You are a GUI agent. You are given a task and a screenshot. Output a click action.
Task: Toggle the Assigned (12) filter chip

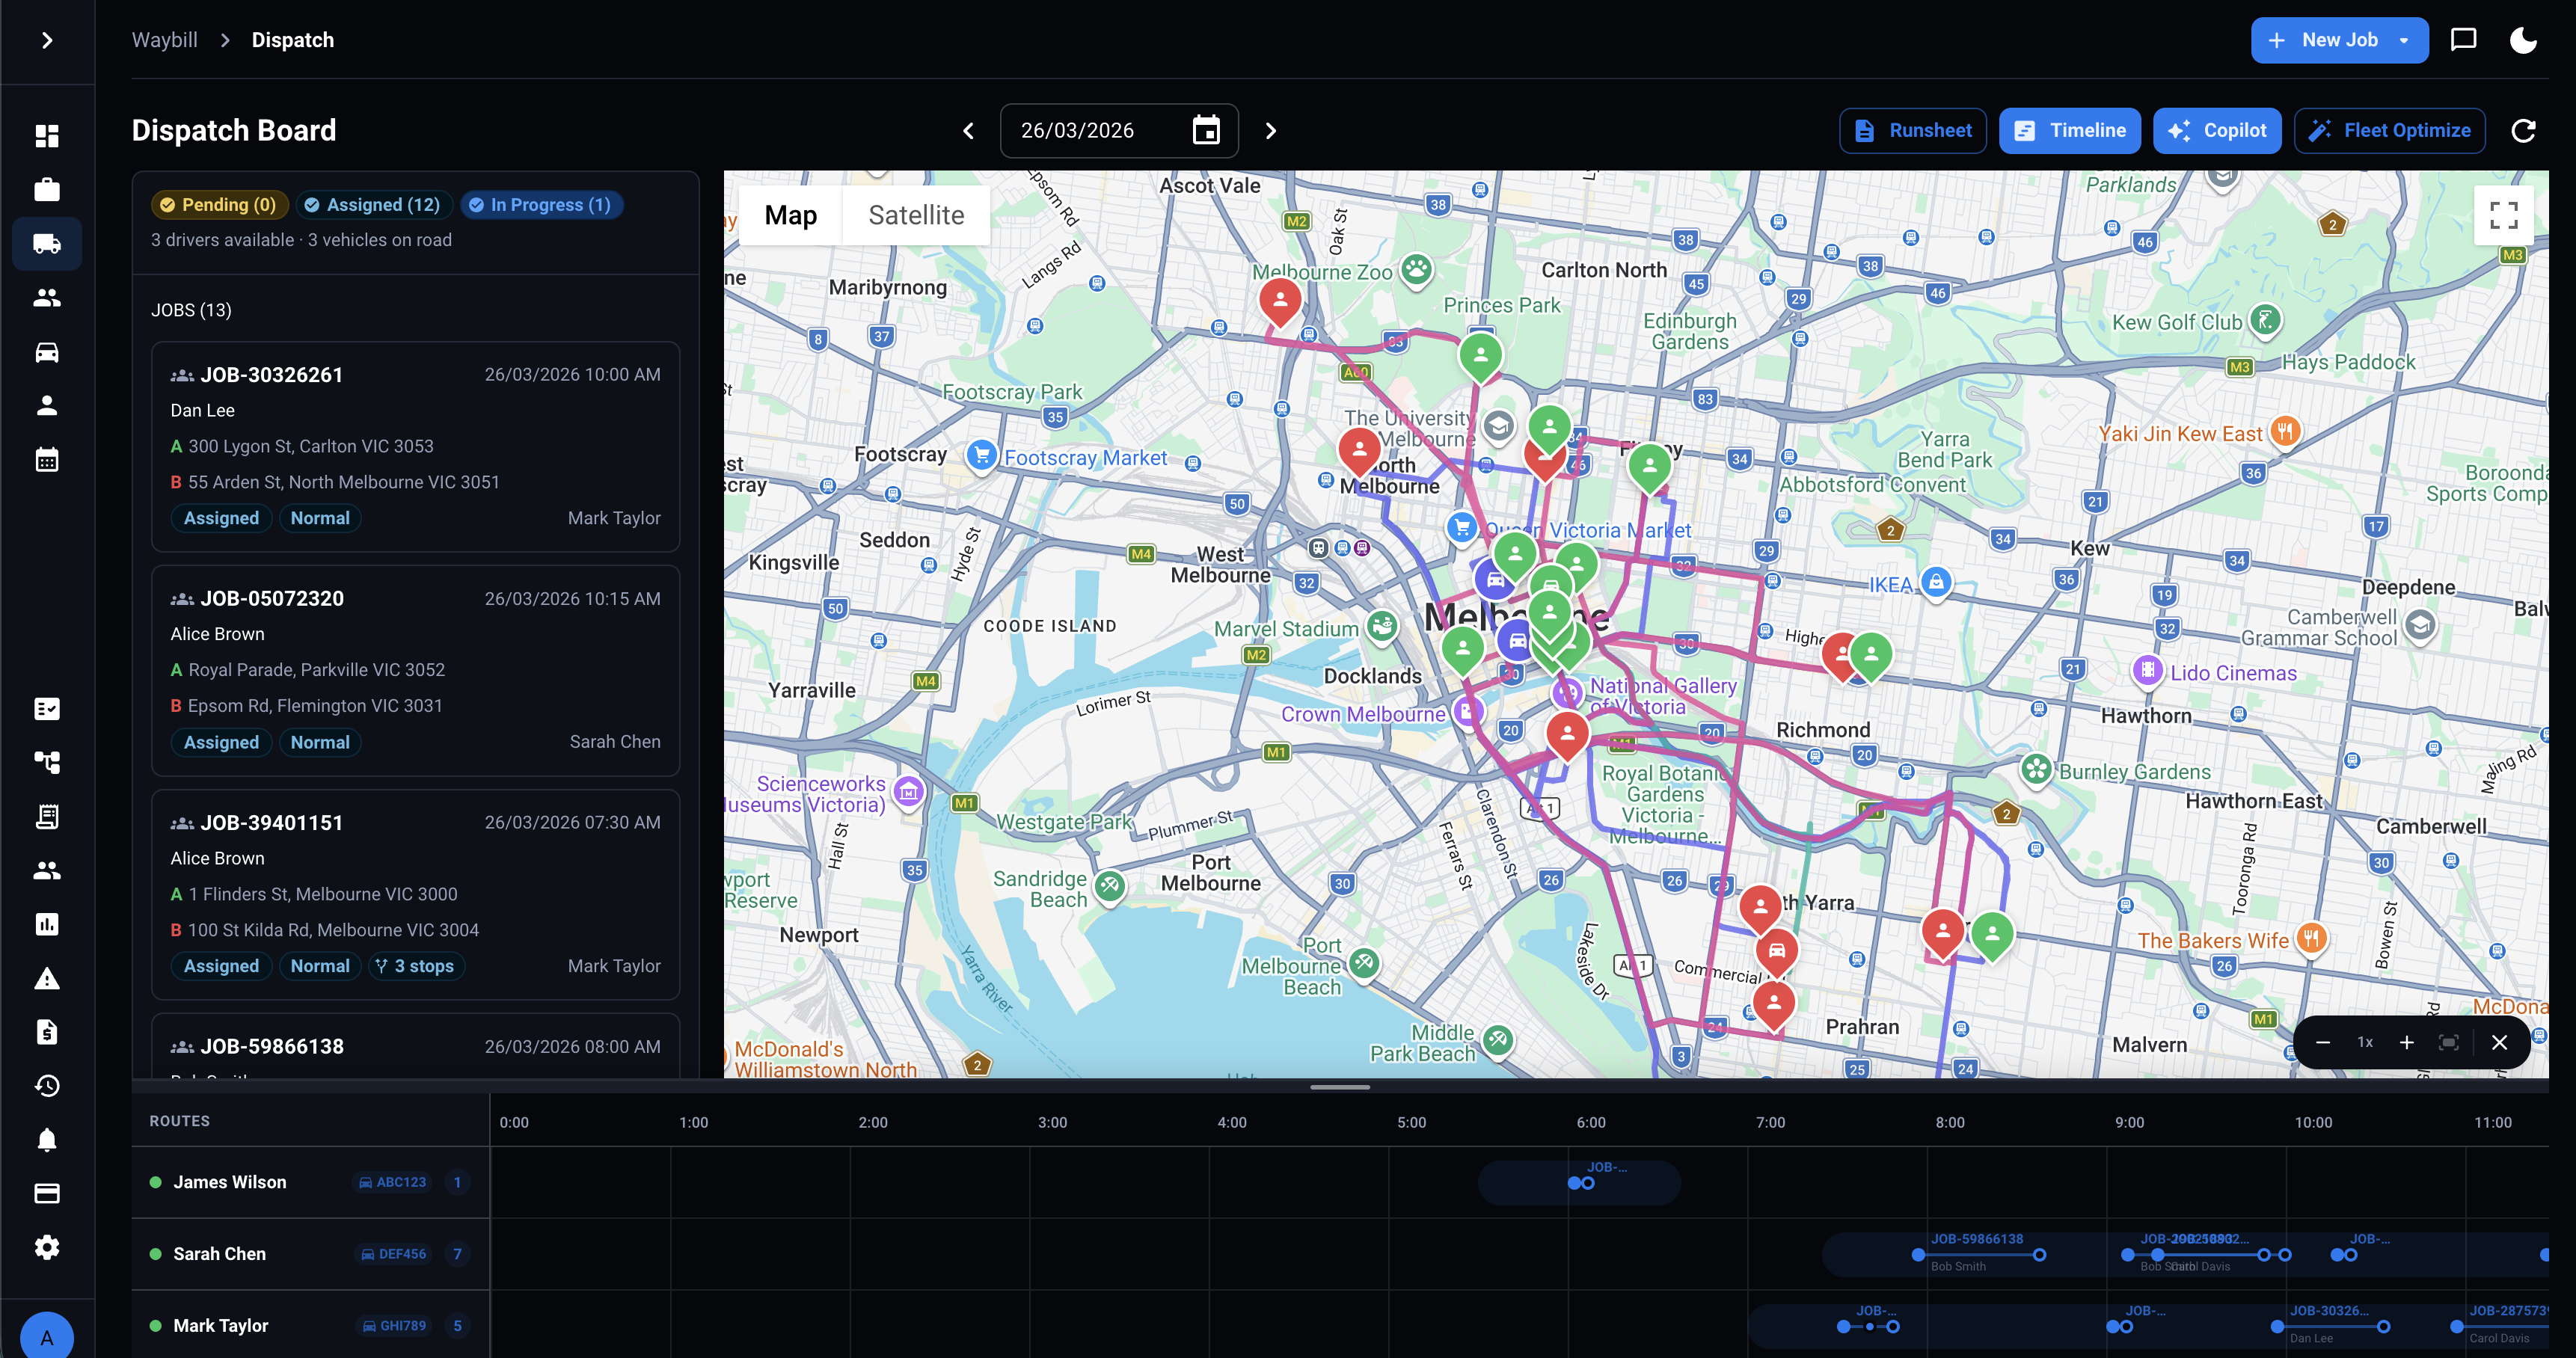(373, 205)
